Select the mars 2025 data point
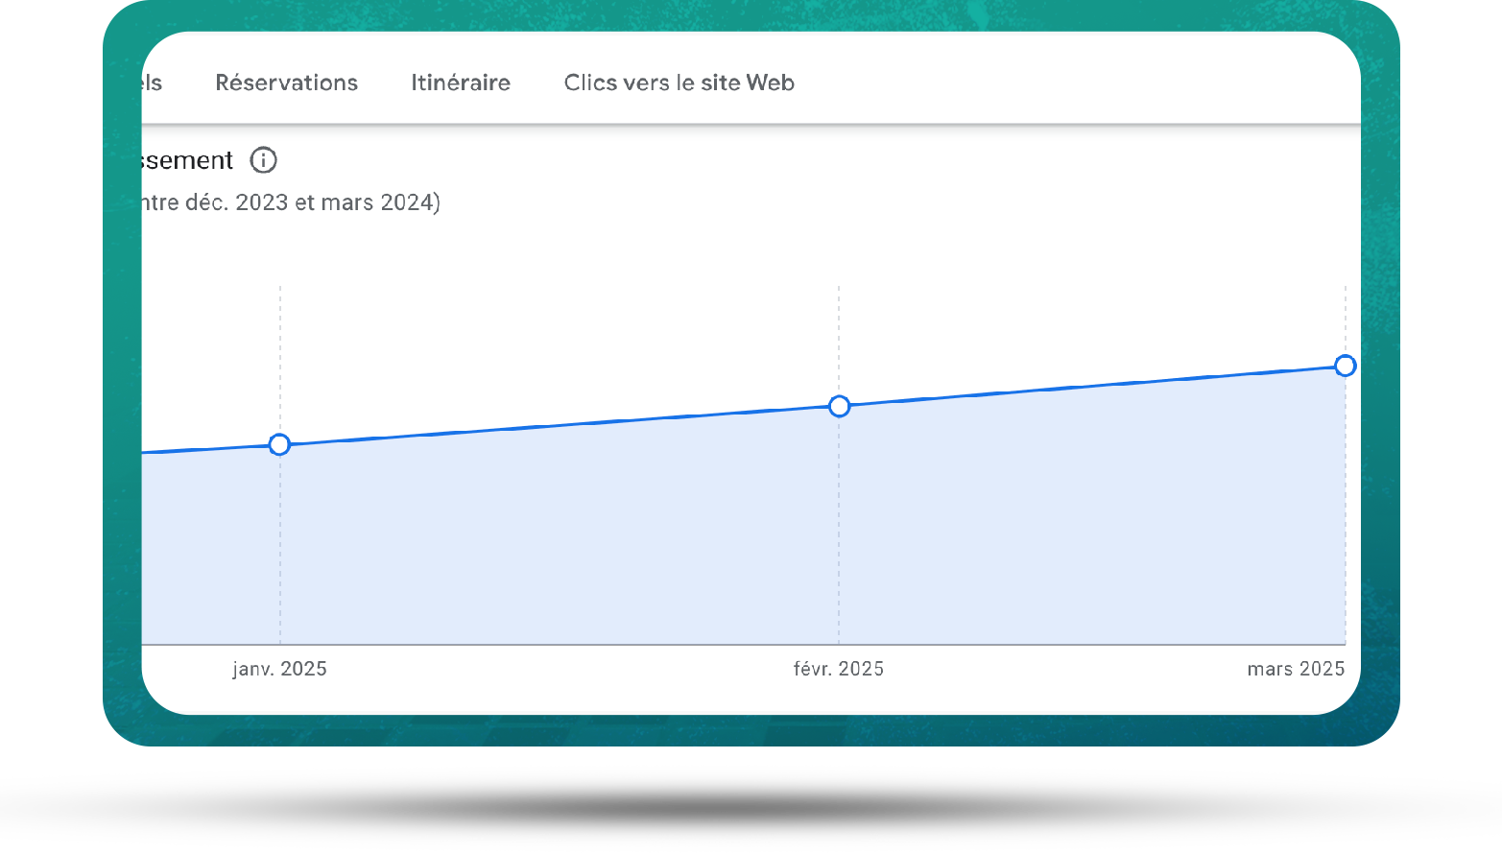 pyautogui.click(x=1345, y=366)
